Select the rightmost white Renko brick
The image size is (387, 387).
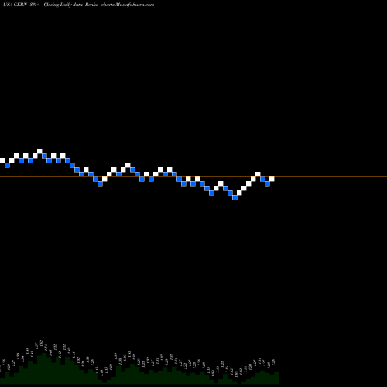pyautogui.click(x=272, y=179)
